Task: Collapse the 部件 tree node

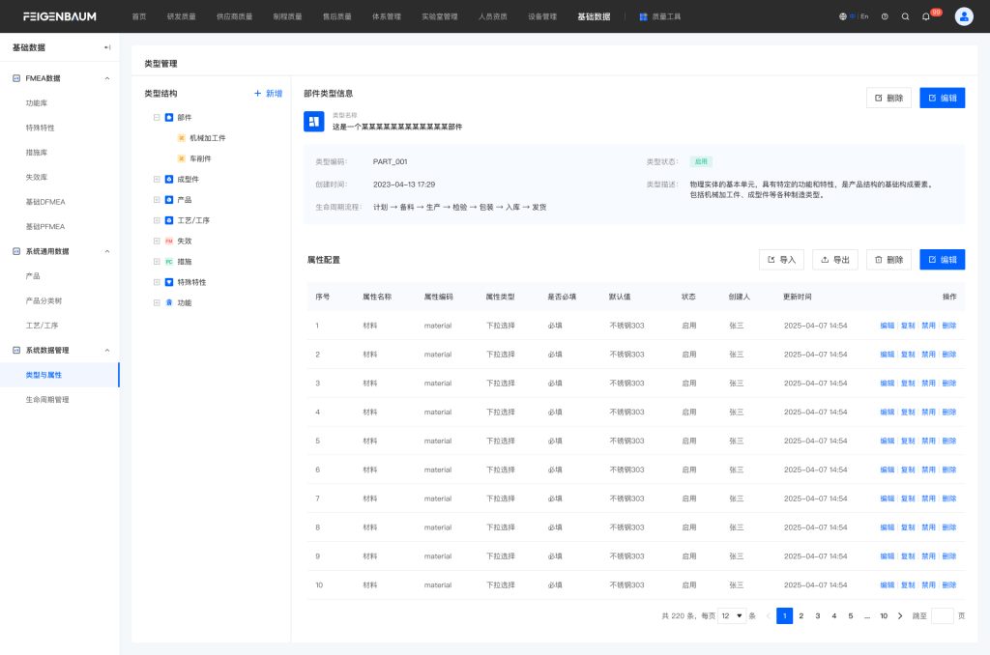Action: [x=157, y=117]
